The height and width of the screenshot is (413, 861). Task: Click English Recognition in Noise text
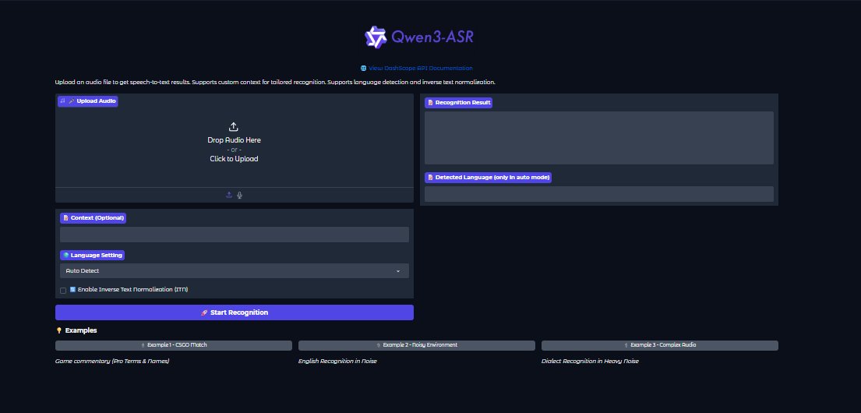(x=337, y=362)
